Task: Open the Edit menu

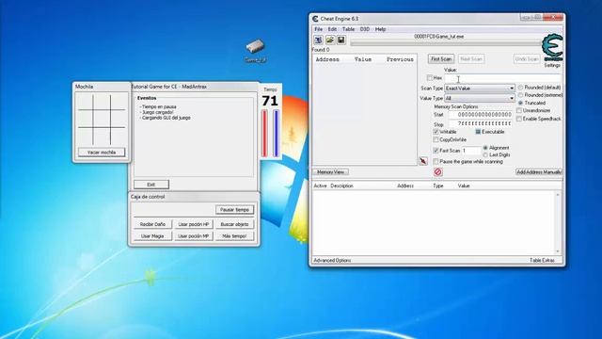Action: 332,29
